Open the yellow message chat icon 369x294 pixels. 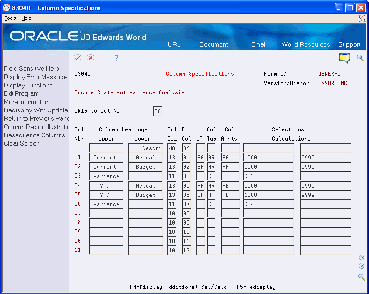(x=344, y=58)
